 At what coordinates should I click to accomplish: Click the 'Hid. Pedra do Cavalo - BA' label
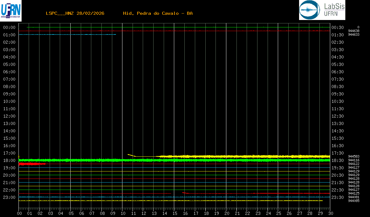coord(158,13)
